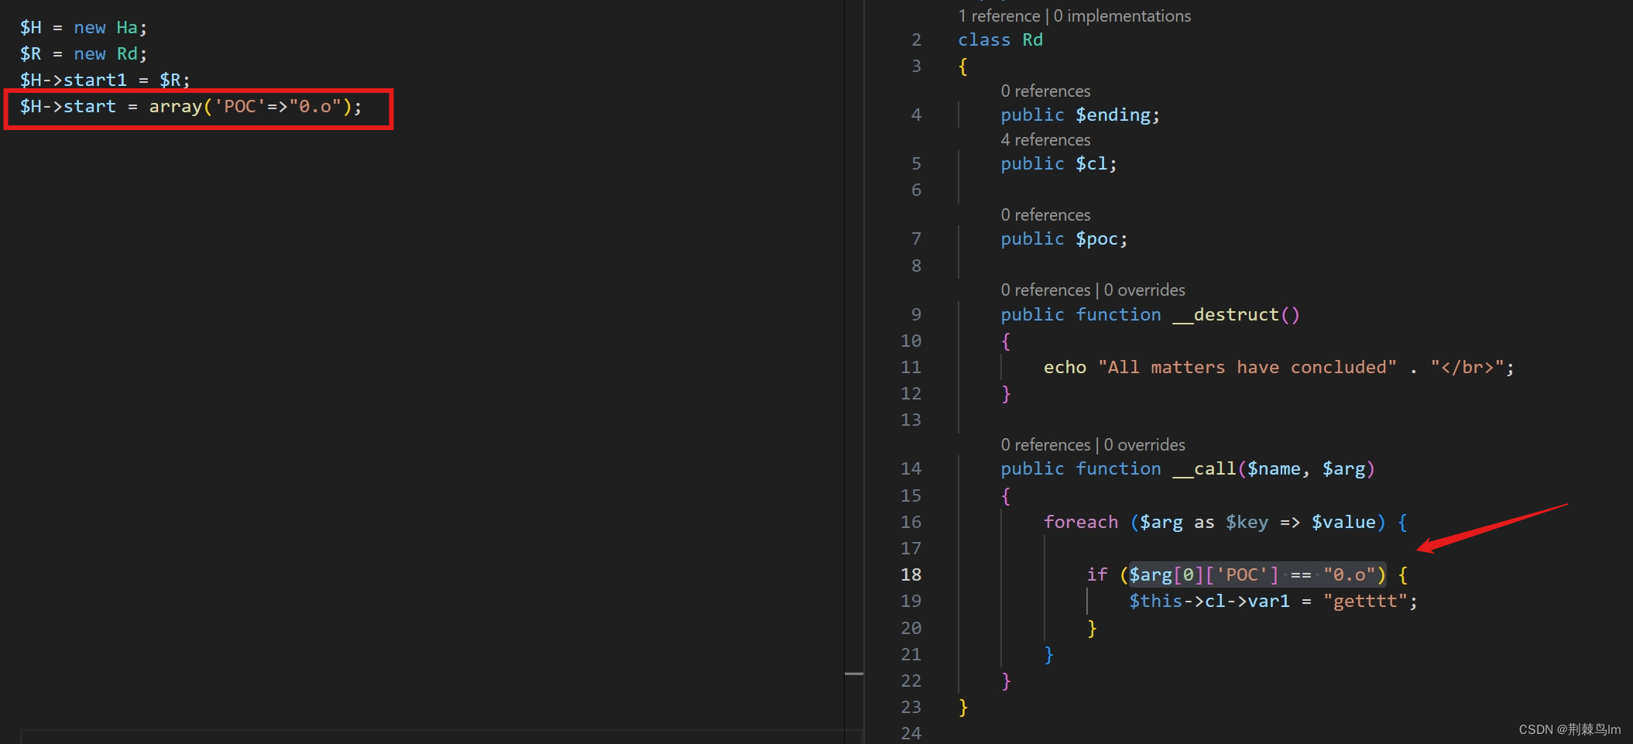Screen dimensions: 1633x744
Task: Click '0 overrides' lens above __destruct function
Action: point(1144,290)
